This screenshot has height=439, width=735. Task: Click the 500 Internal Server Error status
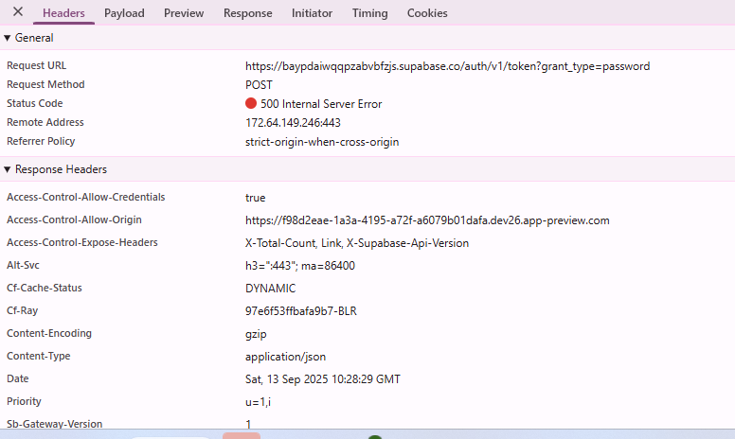[x=321, y=104]
